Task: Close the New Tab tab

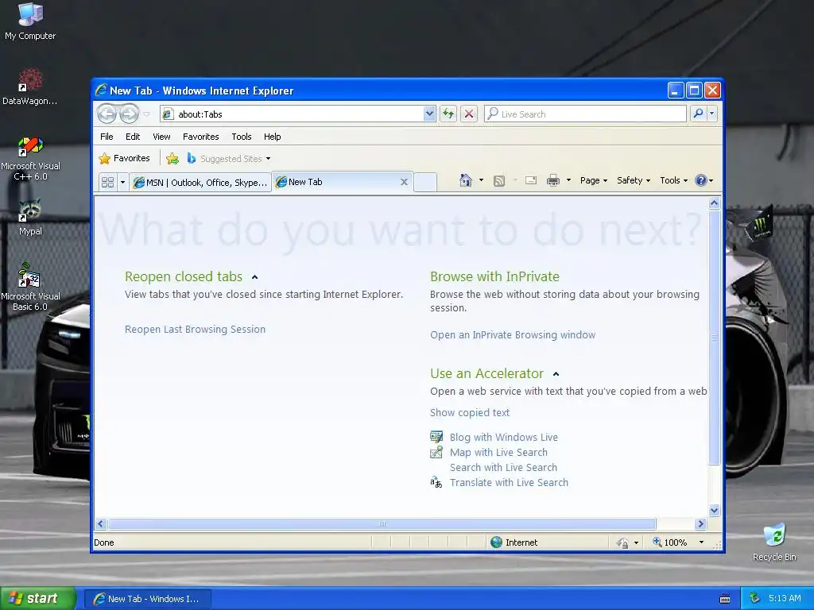Action: 404,182
